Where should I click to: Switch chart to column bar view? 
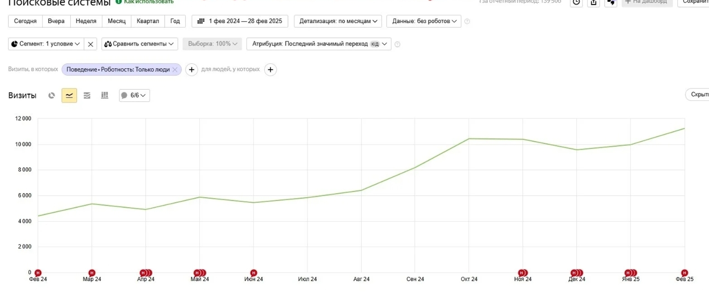(x=105, y=95)
